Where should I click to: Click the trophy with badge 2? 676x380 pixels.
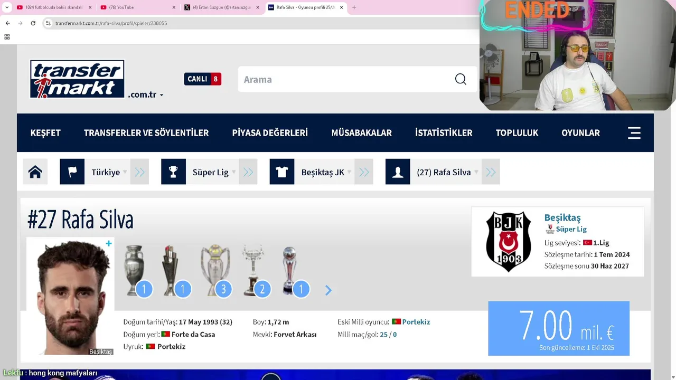click(x=254, y=270)
